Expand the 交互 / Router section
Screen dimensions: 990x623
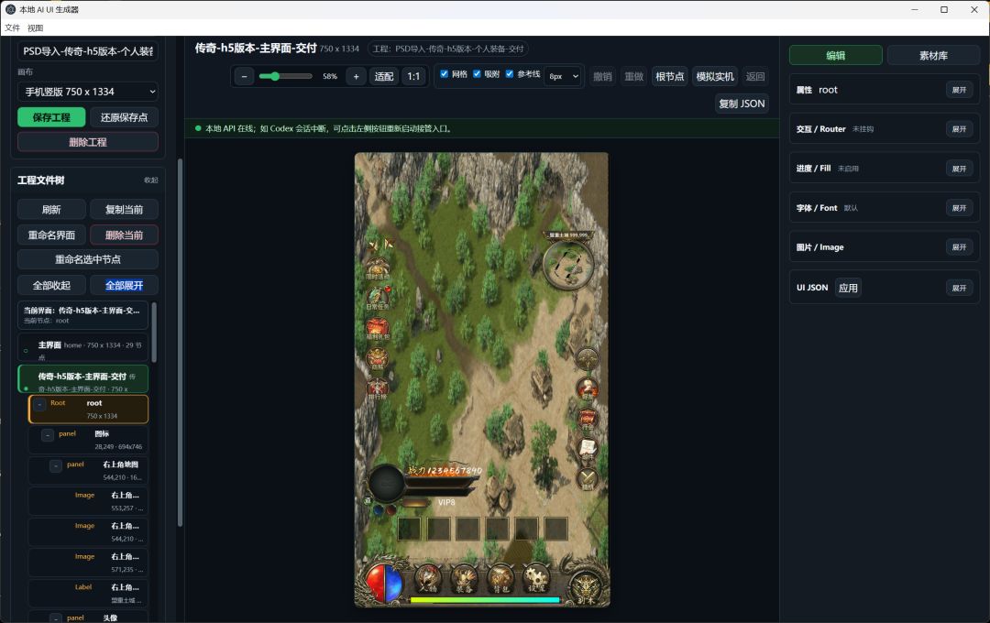tap(959, 129)
